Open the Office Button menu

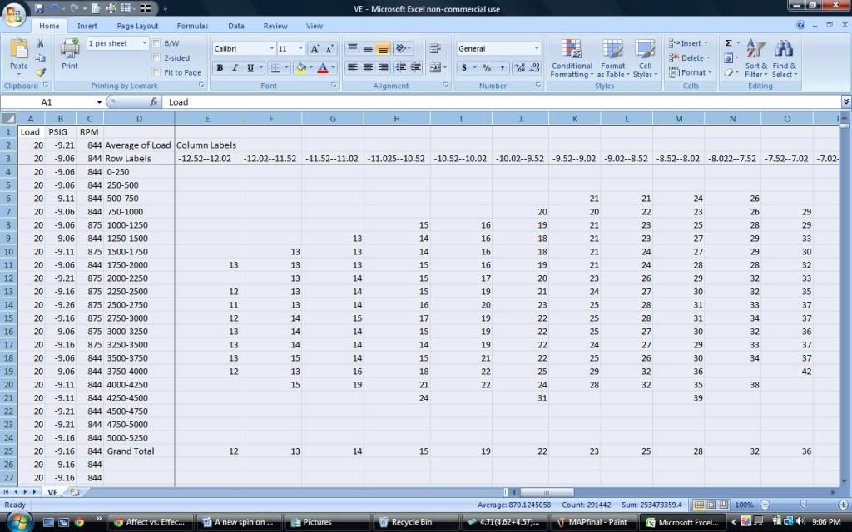pyautogui.click(x=13, y=14)
